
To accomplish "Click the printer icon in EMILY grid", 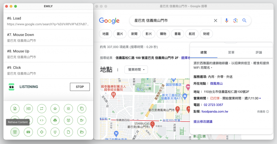I will 55,120.
